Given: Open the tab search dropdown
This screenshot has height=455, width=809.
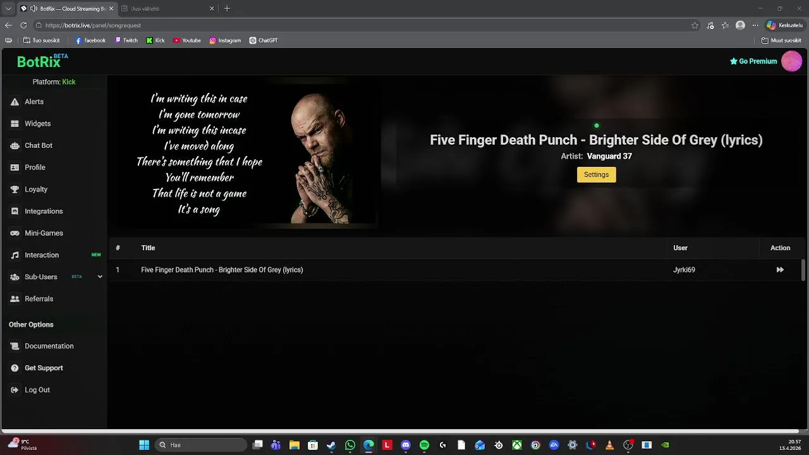Looking at the screenshot, I should pos(8,9).
